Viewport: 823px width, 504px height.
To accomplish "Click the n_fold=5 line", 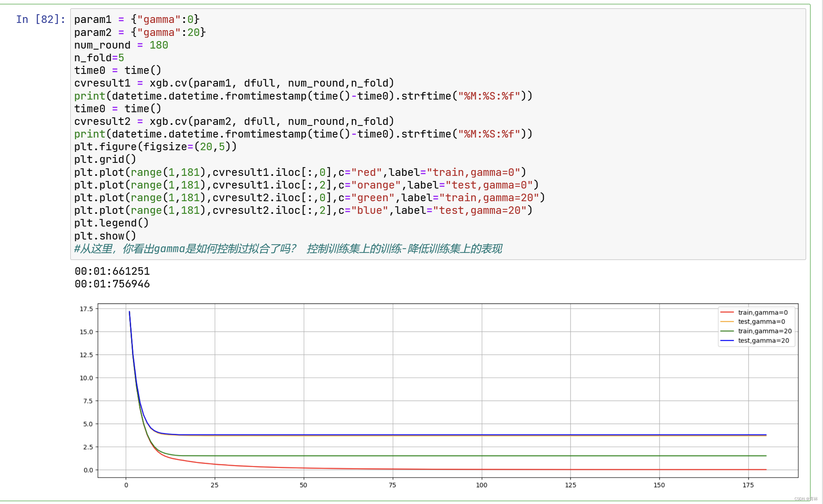I will click(x=99, y=58).
